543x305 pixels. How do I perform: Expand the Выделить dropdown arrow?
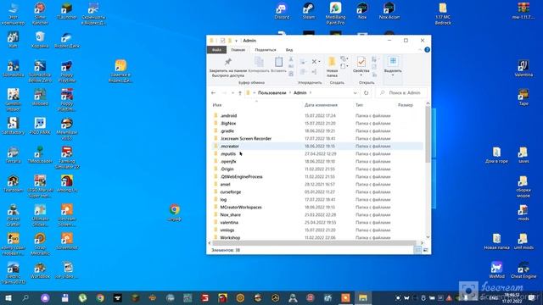393,75
